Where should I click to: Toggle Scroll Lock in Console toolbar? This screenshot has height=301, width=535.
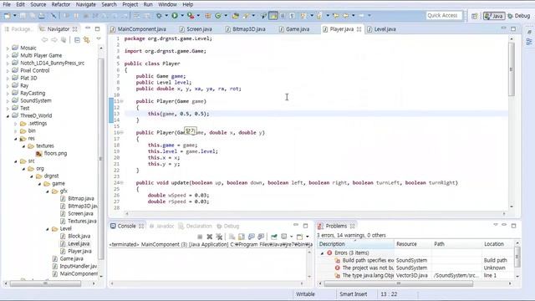click(242, 237)
